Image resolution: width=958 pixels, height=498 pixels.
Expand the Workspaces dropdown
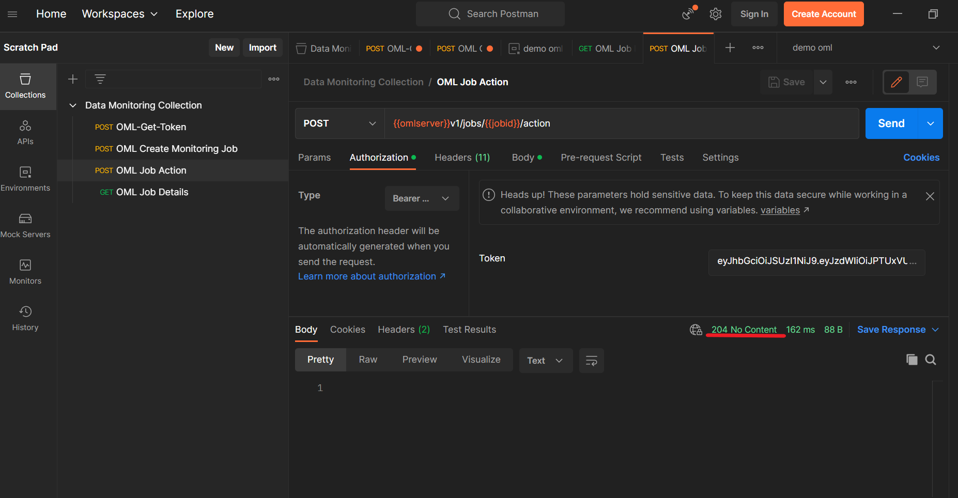coord(120,14)
